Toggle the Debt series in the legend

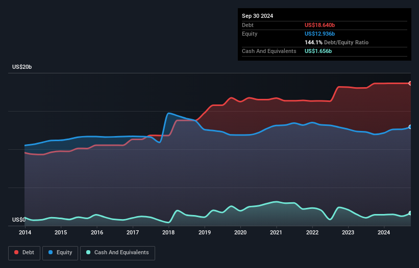click(x=24, y=253)
